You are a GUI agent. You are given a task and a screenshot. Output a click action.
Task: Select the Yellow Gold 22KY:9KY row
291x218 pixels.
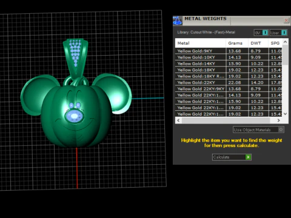pos(229,89)
